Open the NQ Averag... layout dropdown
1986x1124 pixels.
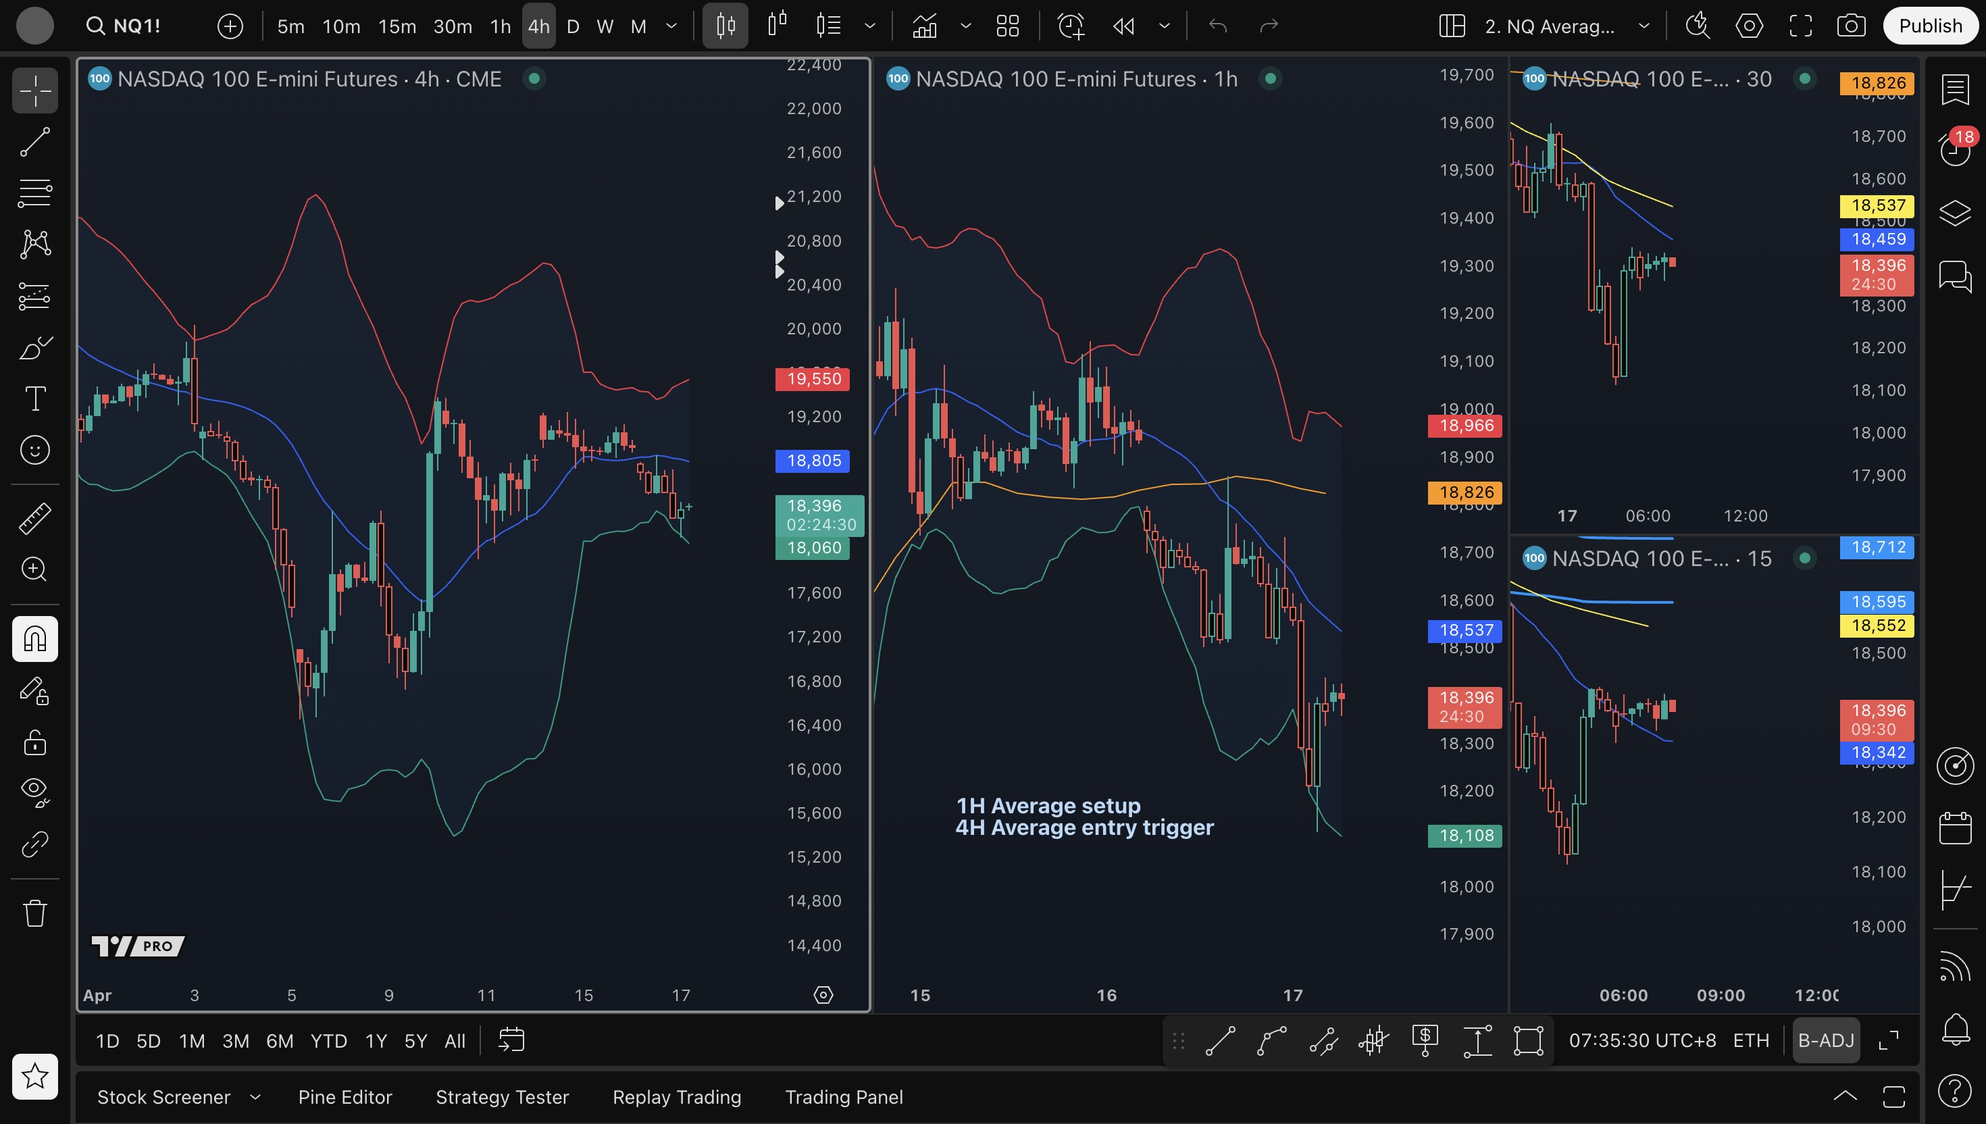point(1644,26)
